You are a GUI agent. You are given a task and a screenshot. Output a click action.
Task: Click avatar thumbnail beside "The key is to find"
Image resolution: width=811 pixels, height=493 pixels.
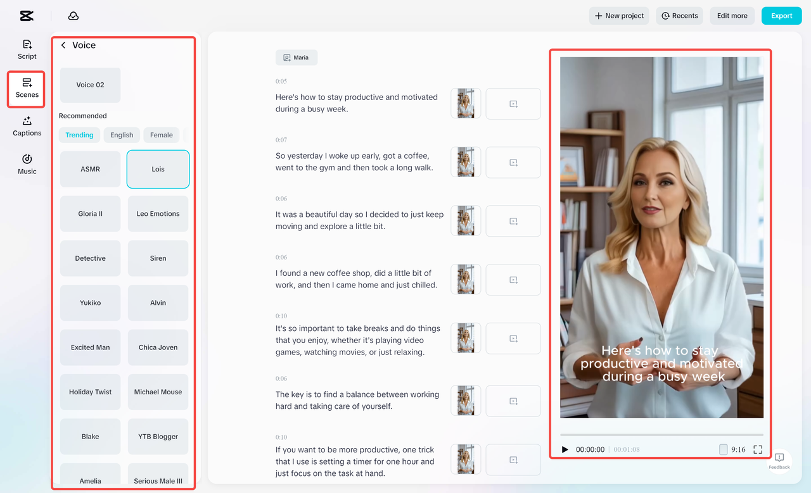(466, 401)
